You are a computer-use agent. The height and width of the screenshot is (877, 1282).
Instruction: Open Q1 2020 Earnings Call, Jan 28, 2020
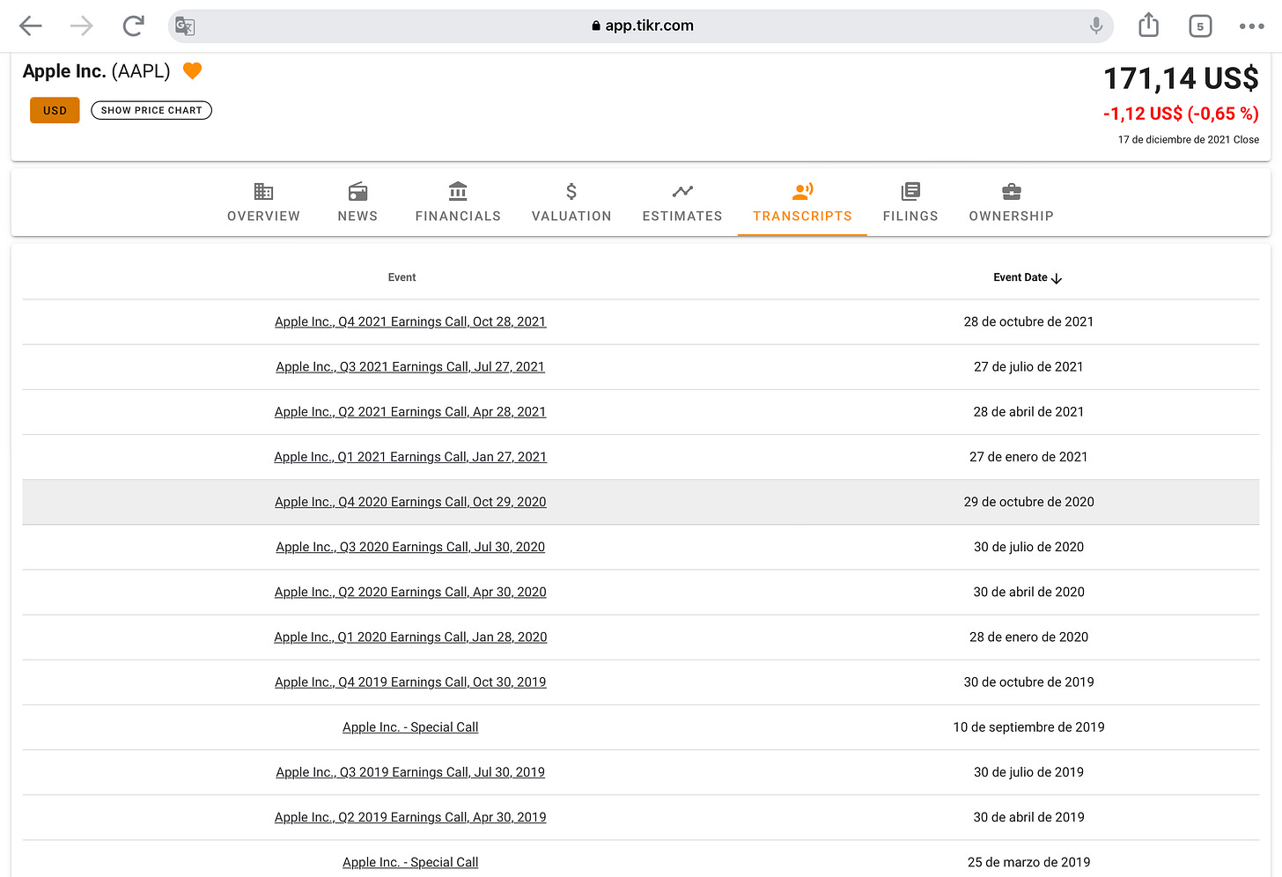click(x=410, y=637)
